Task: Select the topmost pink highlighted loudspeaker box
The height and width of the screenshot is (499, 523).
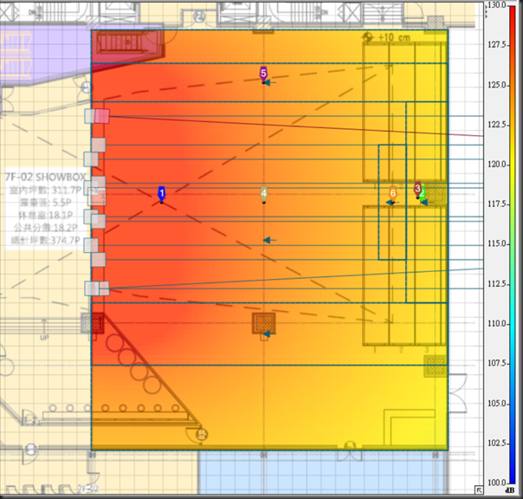Action: click(x=101, y=116)
